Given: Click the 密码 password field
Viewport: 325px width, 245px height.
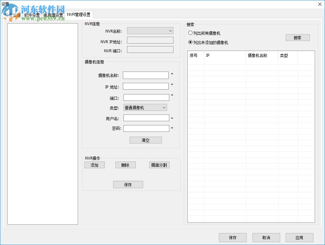Looking at the screenshot, I should 146,128.
